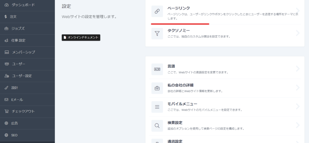Open the 検索設定 row description text
This screenshot has height=143, width=309.
pyautogui.click(x=206, y=128)
